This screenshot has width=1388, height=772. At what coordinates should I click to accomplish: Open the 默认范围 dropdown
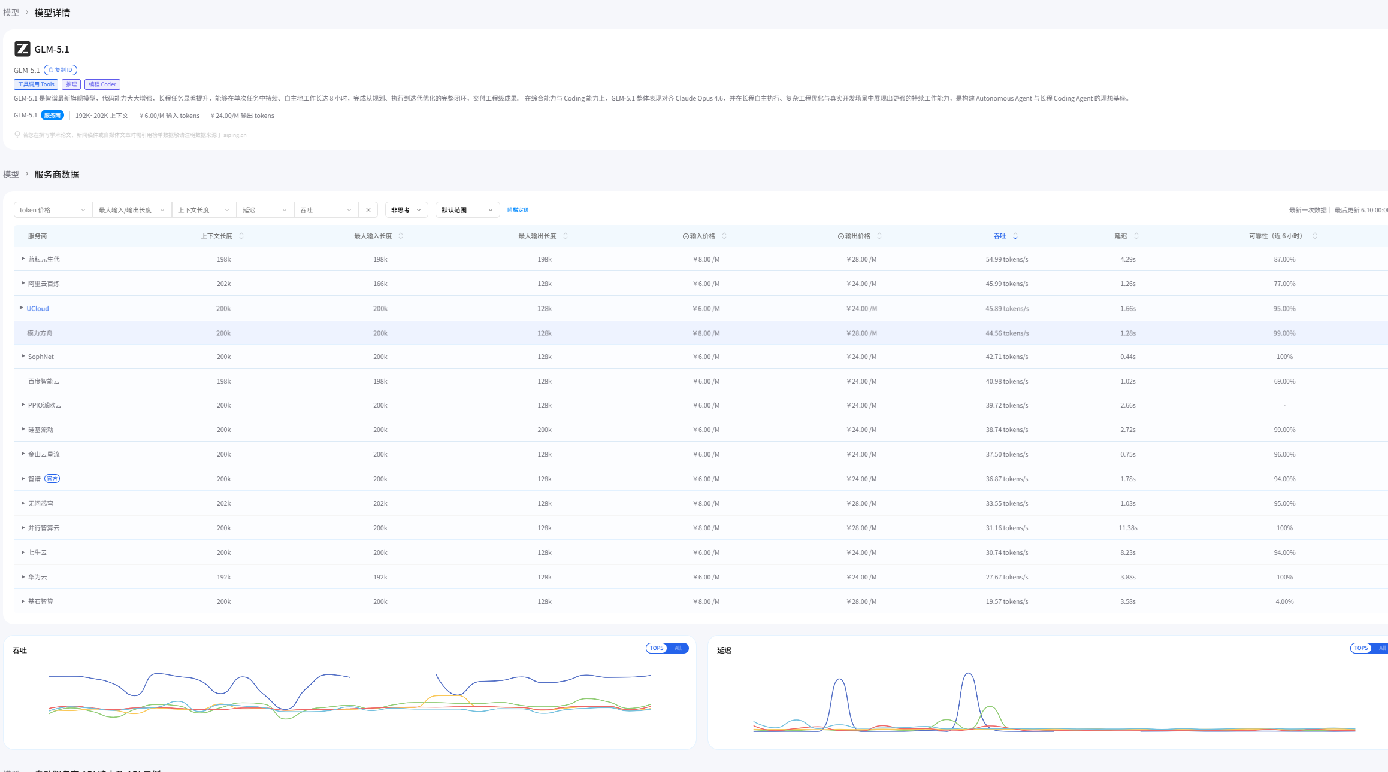click(x=468, y=210)
